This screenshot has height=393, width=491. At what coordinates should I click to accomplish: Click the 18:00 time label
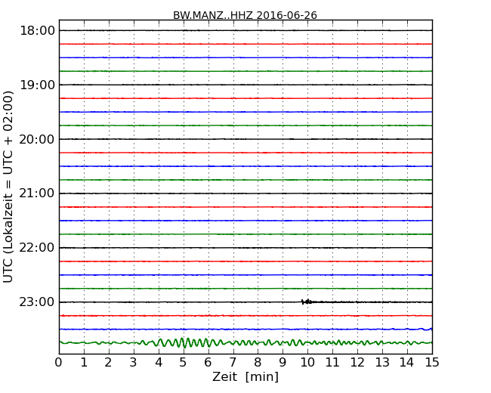[37, 31]
